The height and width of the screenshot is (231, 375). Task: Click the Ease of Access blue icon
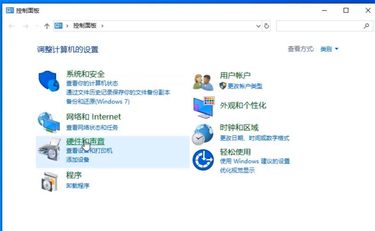(x=203, y=160)
